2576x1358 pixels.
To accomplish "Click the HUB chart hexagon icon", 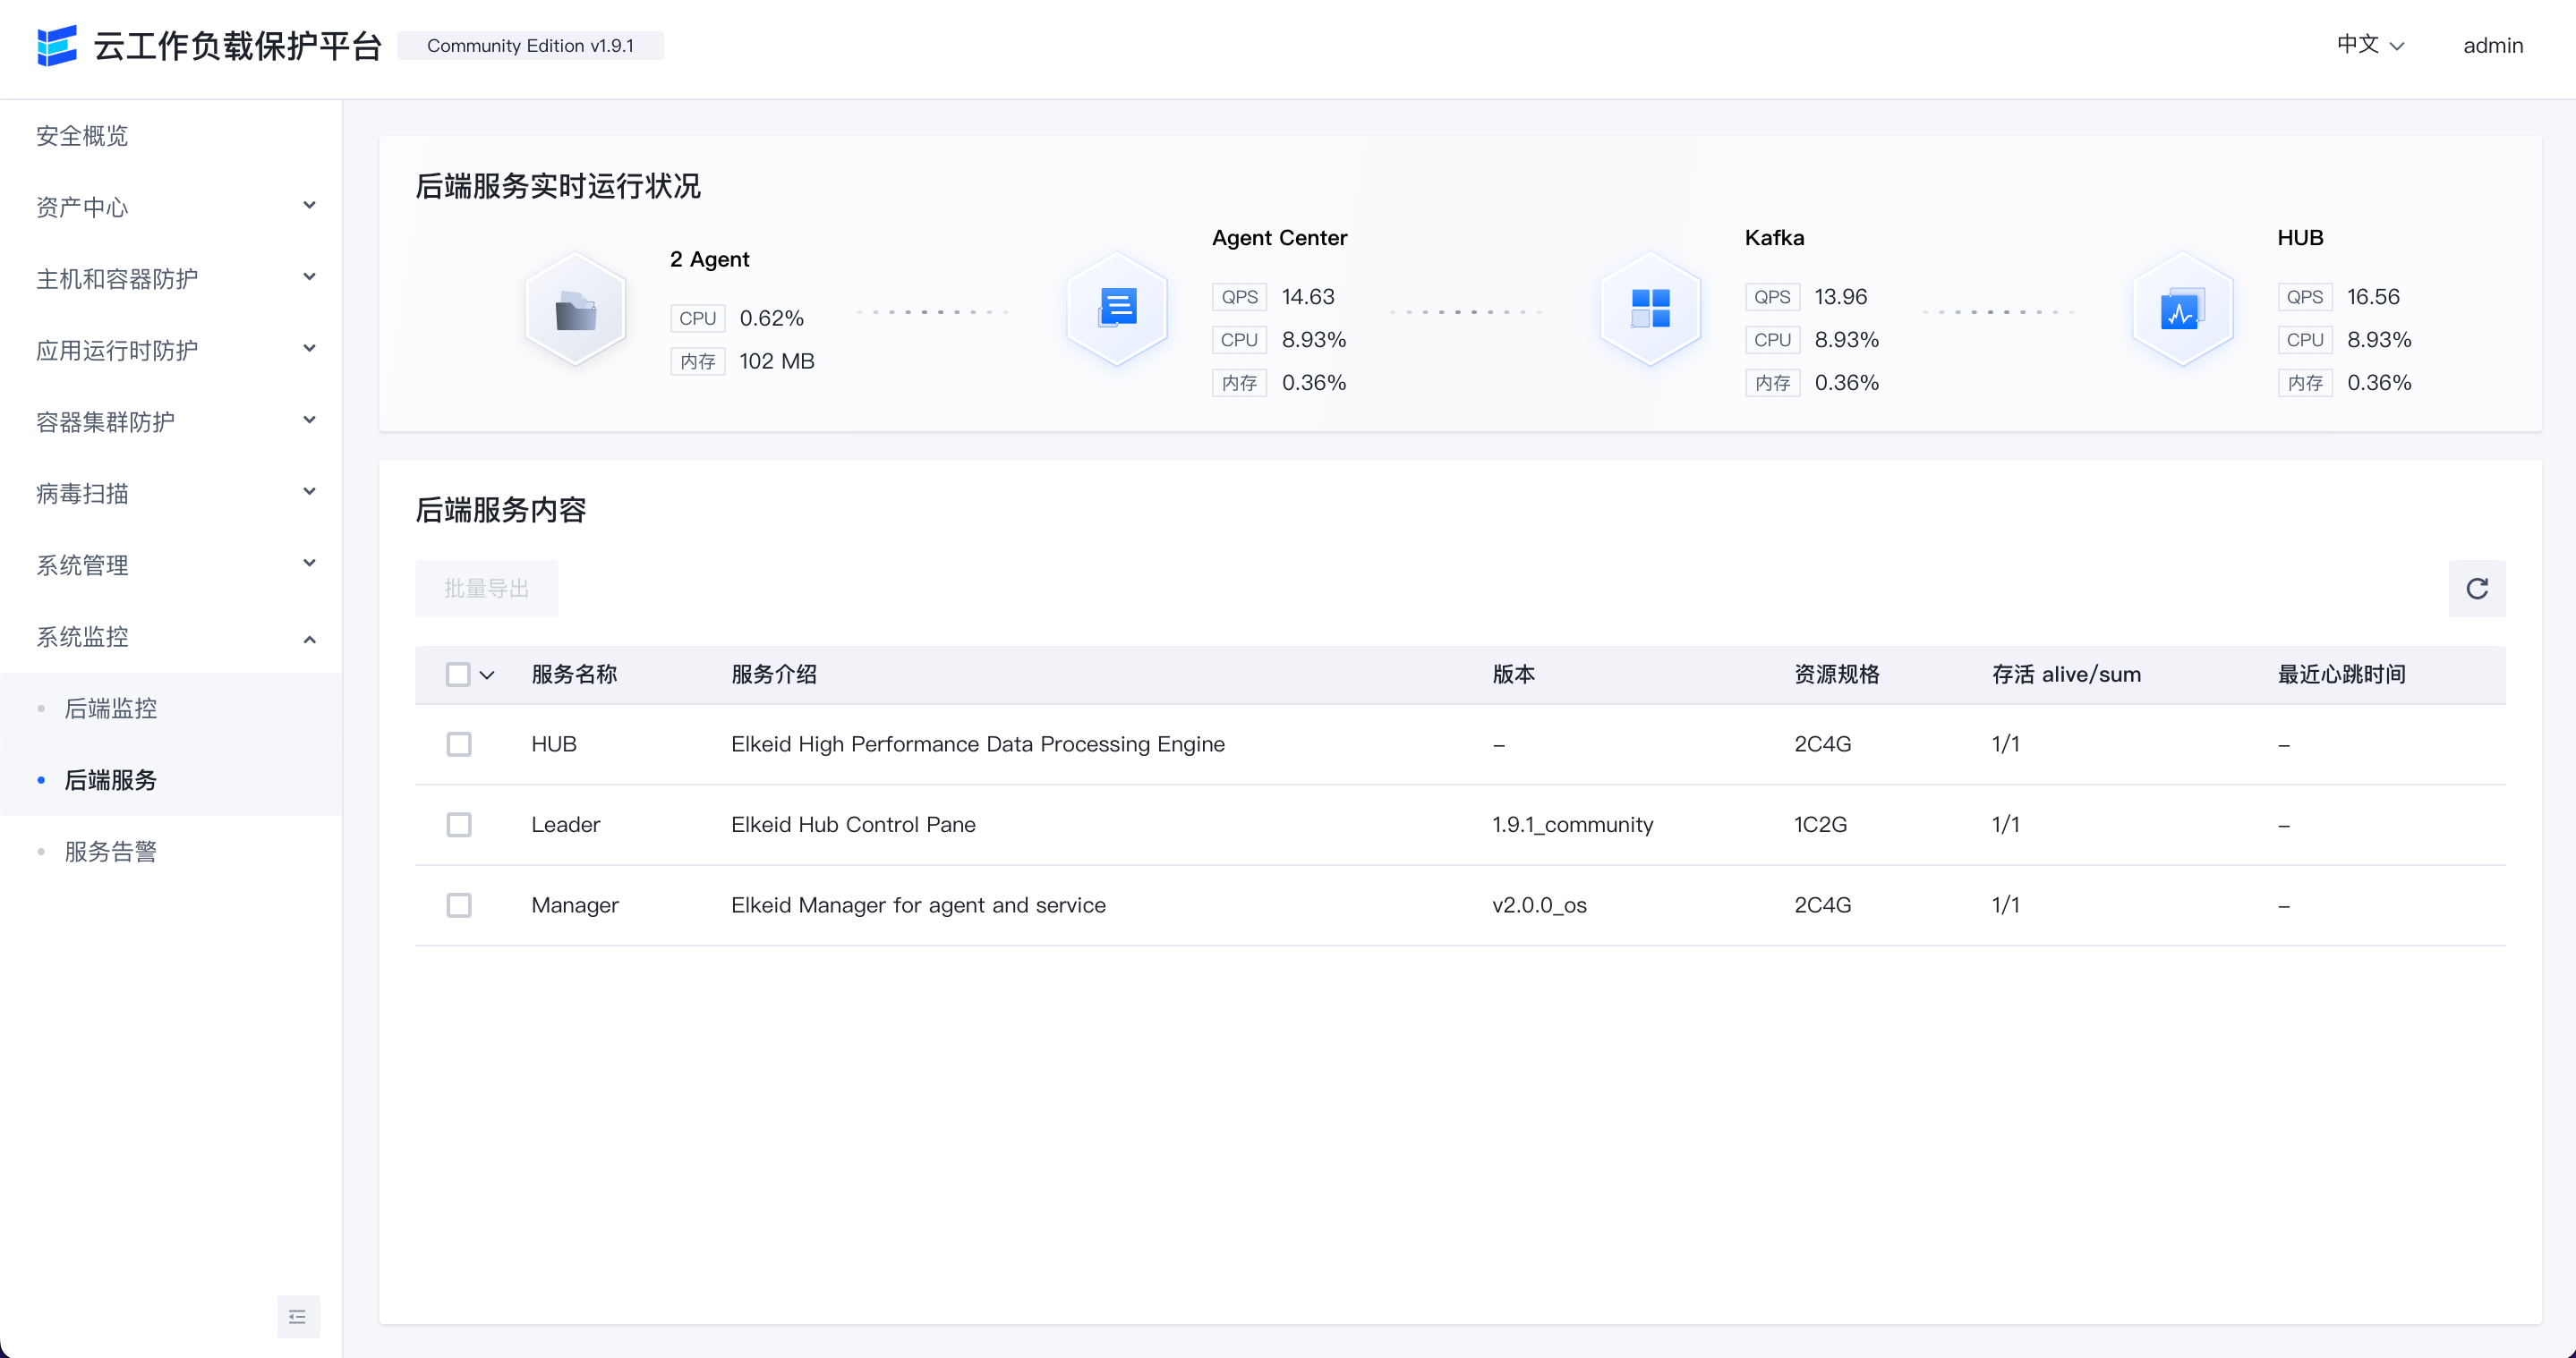I will [x=2182, y=310].
